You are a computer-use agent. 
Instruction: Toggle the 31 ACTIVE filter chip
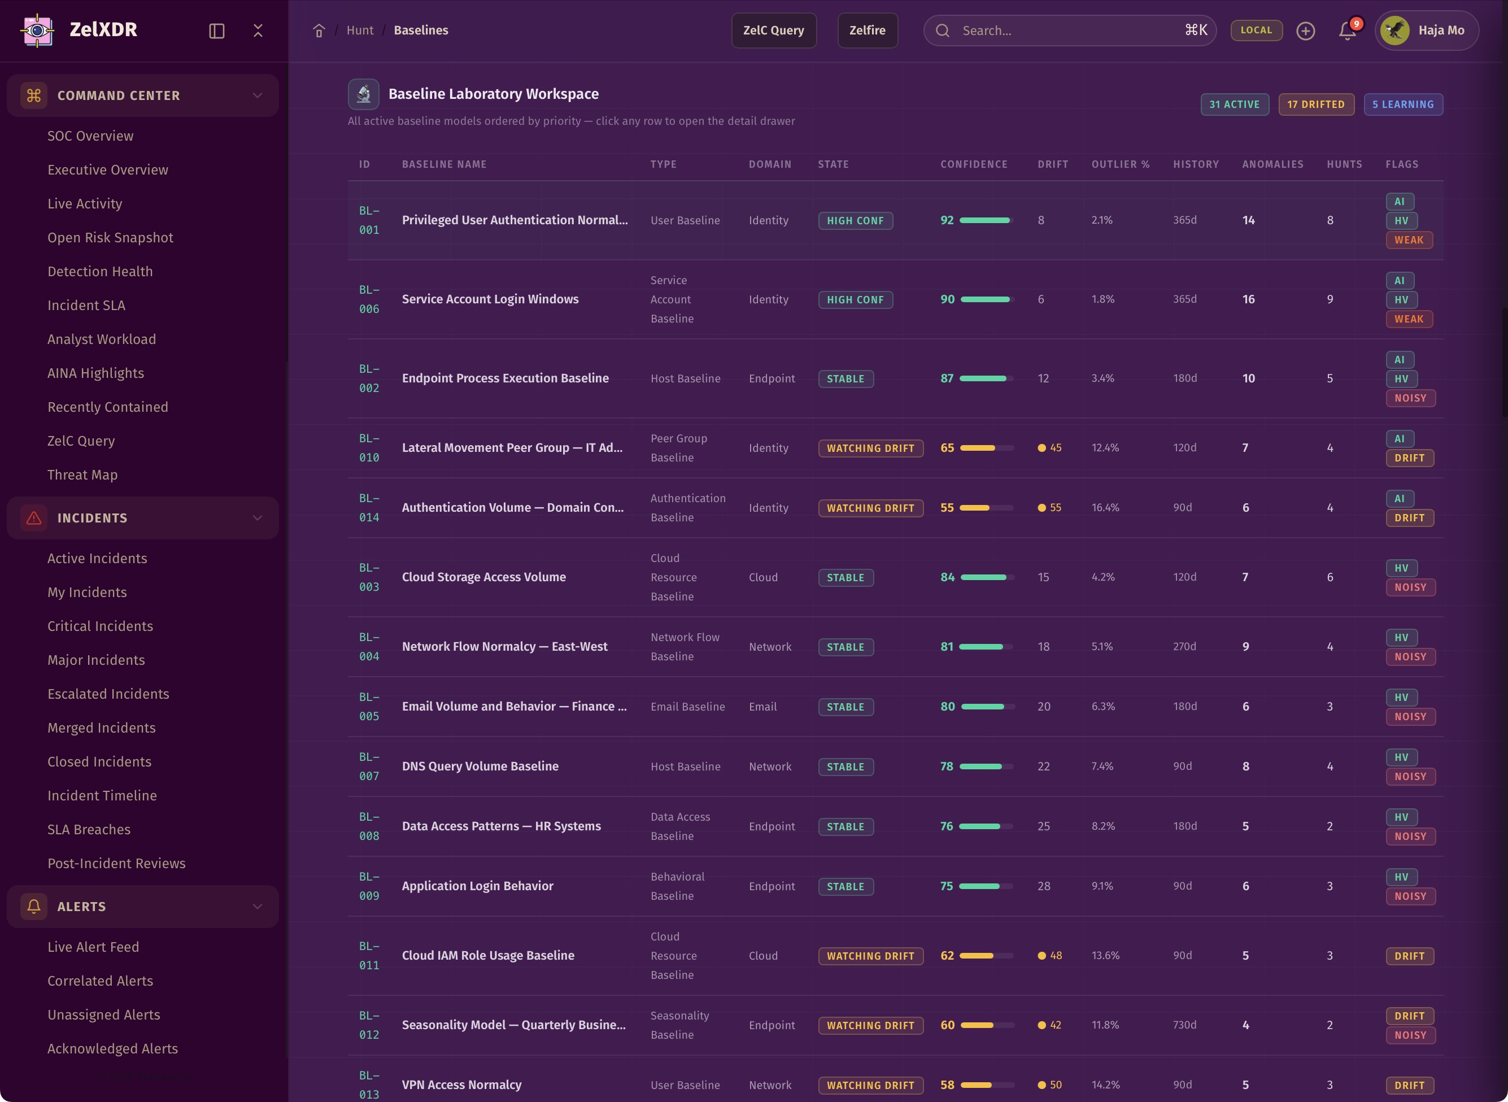[x=1234, y=104]
